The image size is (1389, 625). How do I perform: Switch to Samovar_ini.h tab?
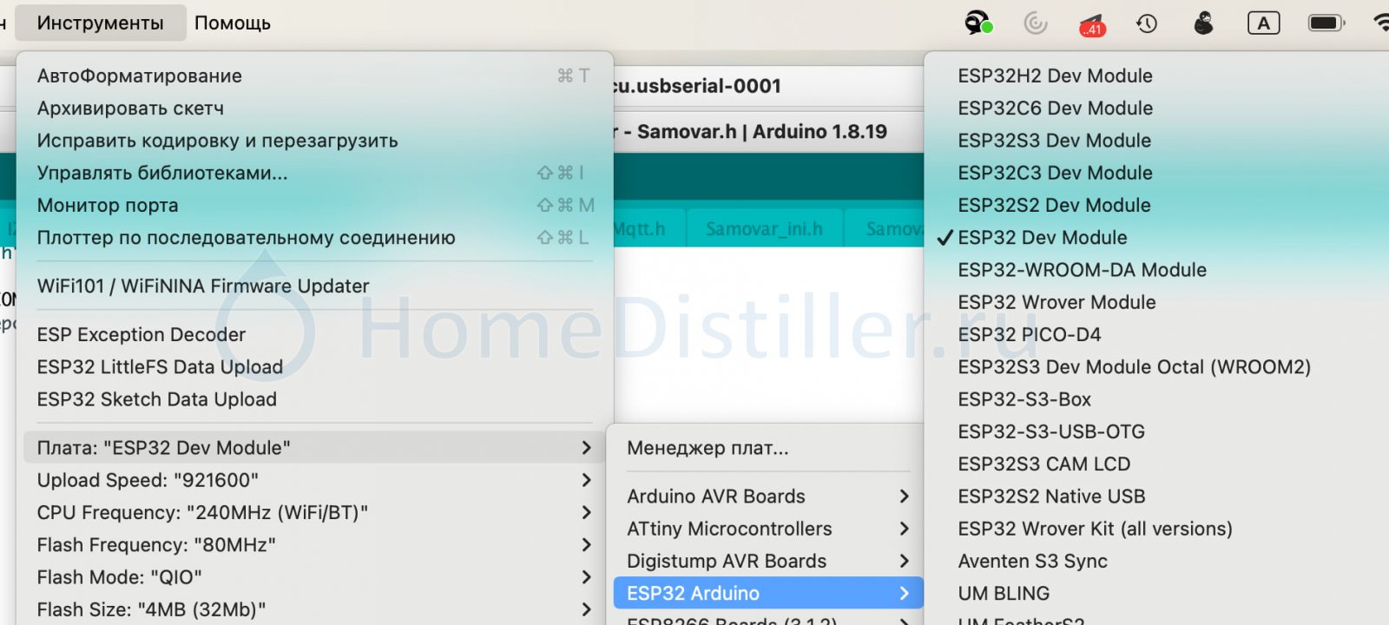(764, 229)
